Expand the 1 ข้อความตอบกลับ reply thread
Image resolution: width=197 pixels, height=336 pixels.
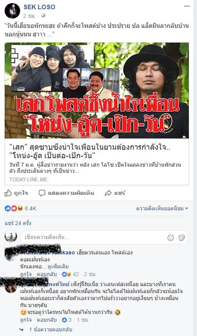50,329
